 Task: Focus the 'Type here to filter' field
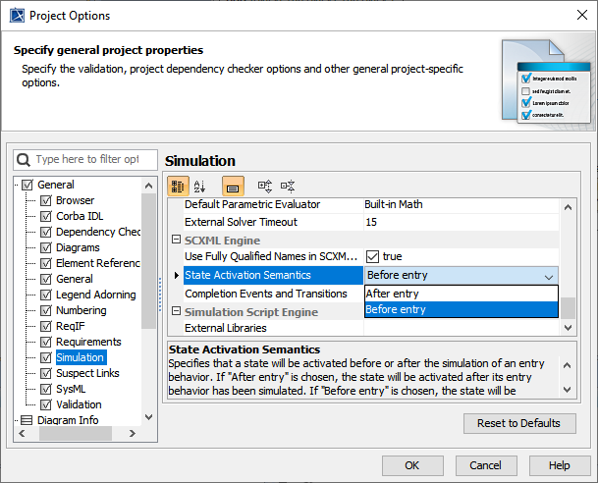point(86,159)
